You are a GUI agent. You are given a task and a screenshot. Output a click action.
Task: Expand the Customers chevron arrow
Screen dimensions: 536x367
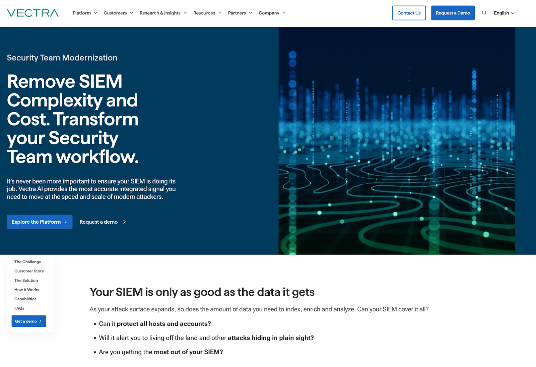tap(131, 13)
